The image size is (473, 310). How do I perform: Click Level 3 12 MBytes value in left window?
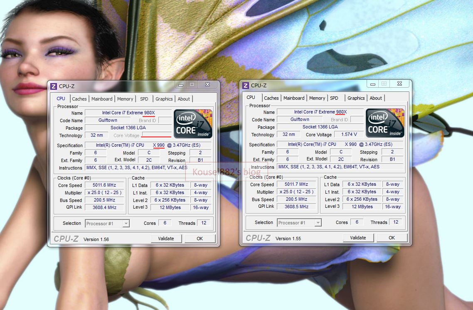click(170, 207)
